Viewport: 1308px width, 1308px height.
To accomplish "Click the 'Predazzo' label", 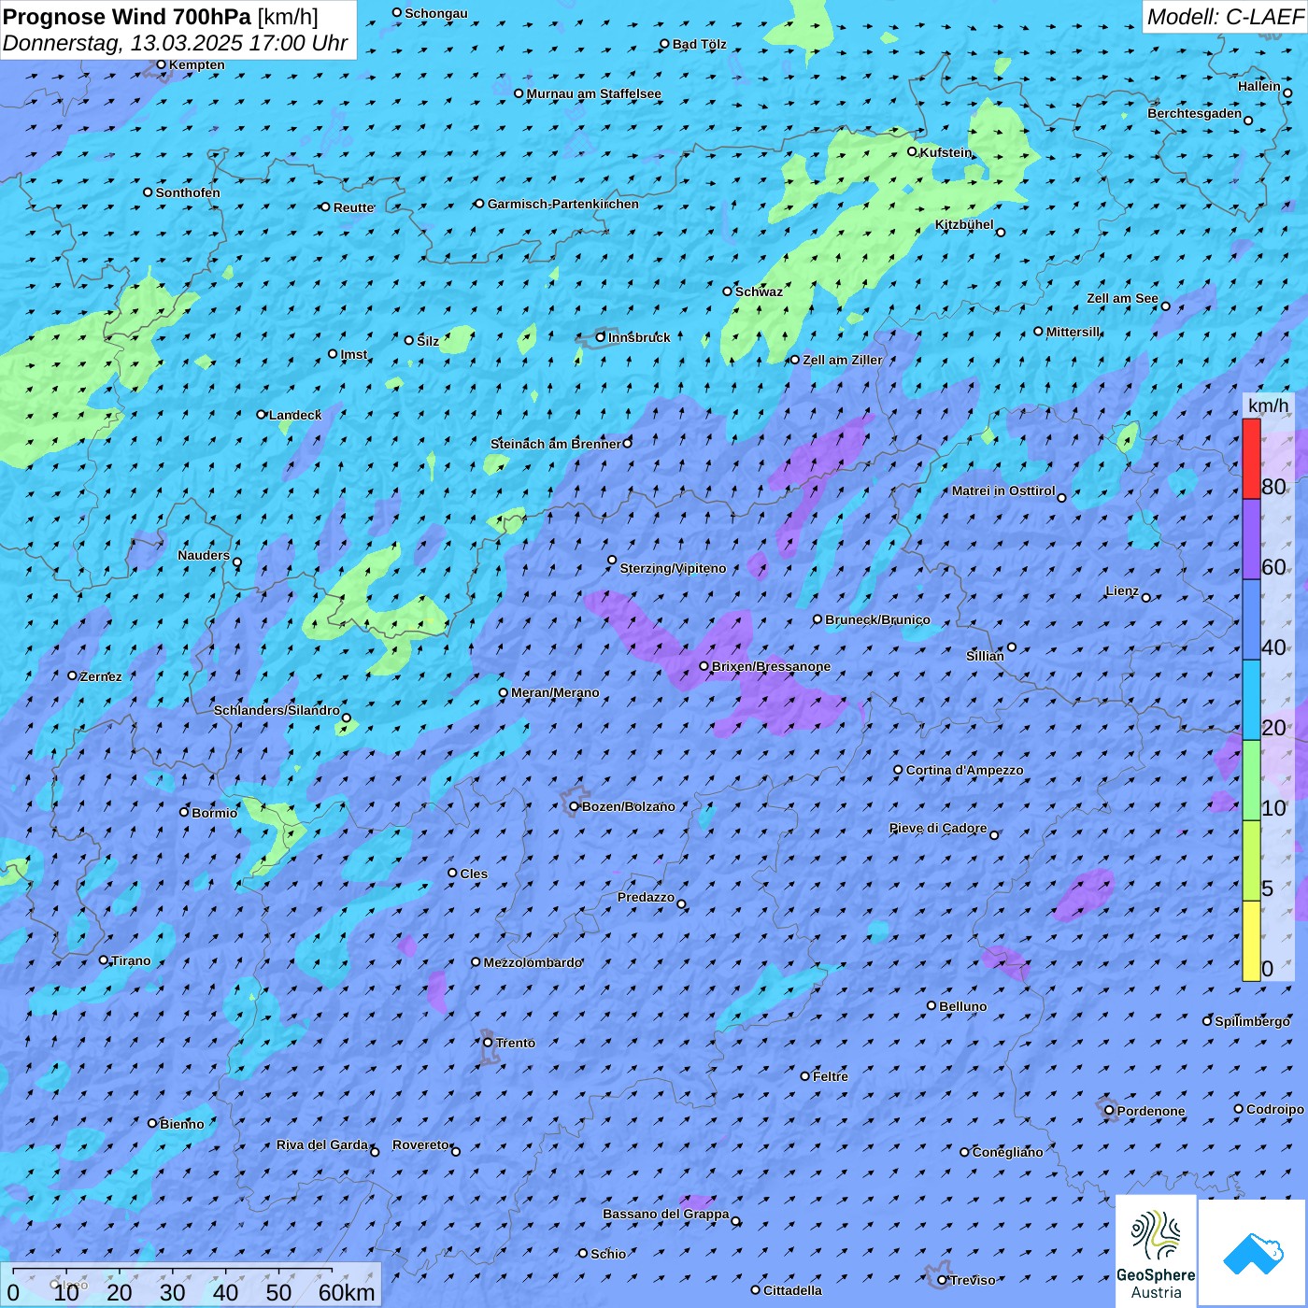I will (646, 897).
